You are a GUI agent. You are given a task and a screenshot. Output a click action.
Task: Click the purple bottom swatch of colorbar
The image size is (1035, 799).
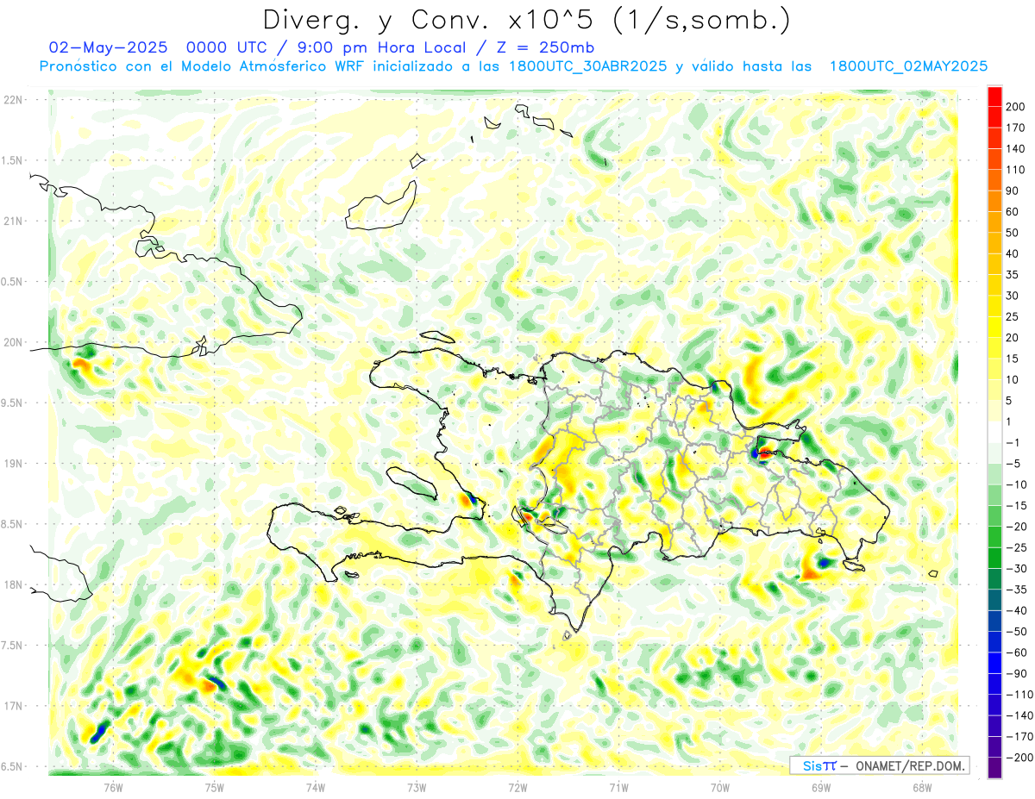(995, 768)
